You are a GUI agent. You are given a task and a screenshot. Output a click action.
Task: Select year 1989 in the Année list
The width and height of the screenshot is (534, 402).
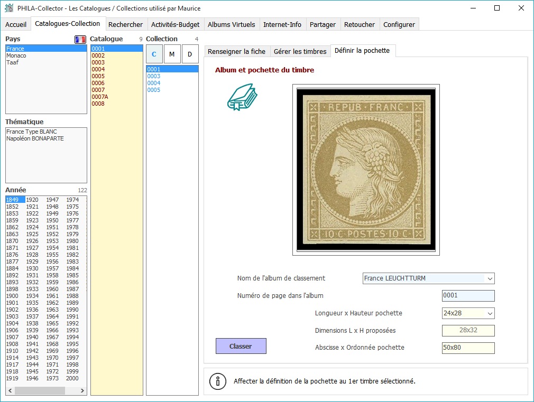(x=72, y=303)
